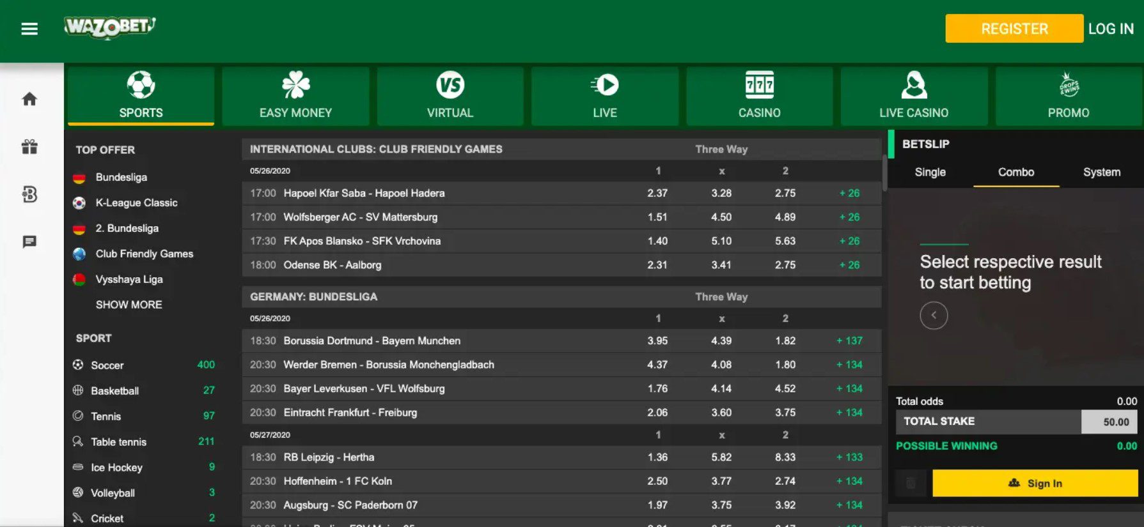Open the Sports tab
This screenshot has width=1144, height=527.
(141, 96)
